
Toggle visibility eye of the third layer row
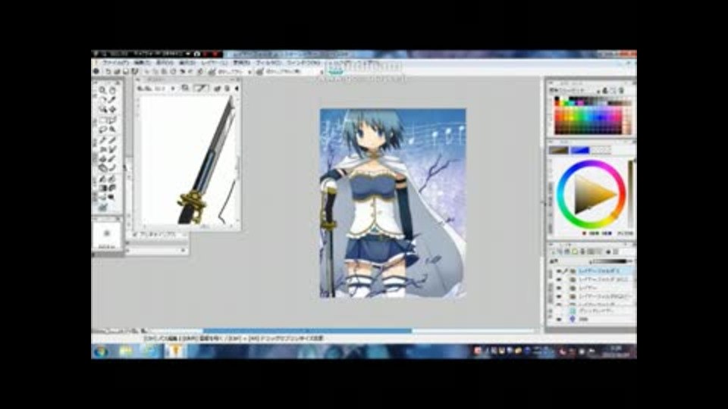click(559, 288)
